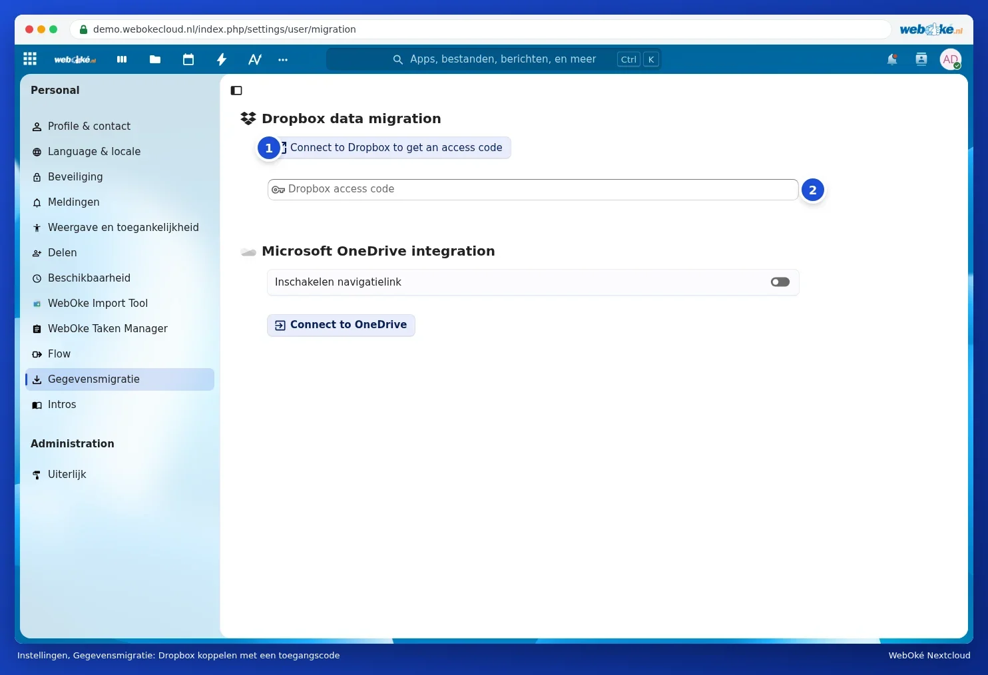Open the app grid launcher icon
This screenshot has width=988, height=675.
30,59
